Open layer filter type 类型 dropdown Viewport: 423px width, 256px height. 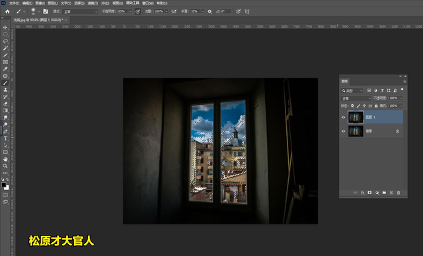point(352,90)
